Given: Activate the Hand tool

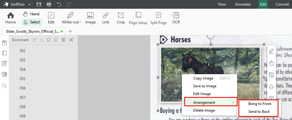Looking at the screenshot, I should 31,14.
